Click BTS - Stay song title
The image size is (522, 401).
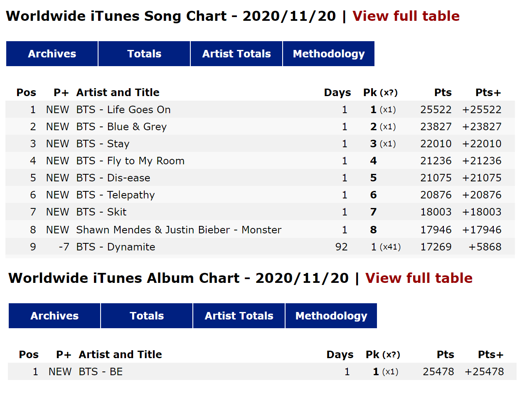pyautogui.click(x=103, y=144)
